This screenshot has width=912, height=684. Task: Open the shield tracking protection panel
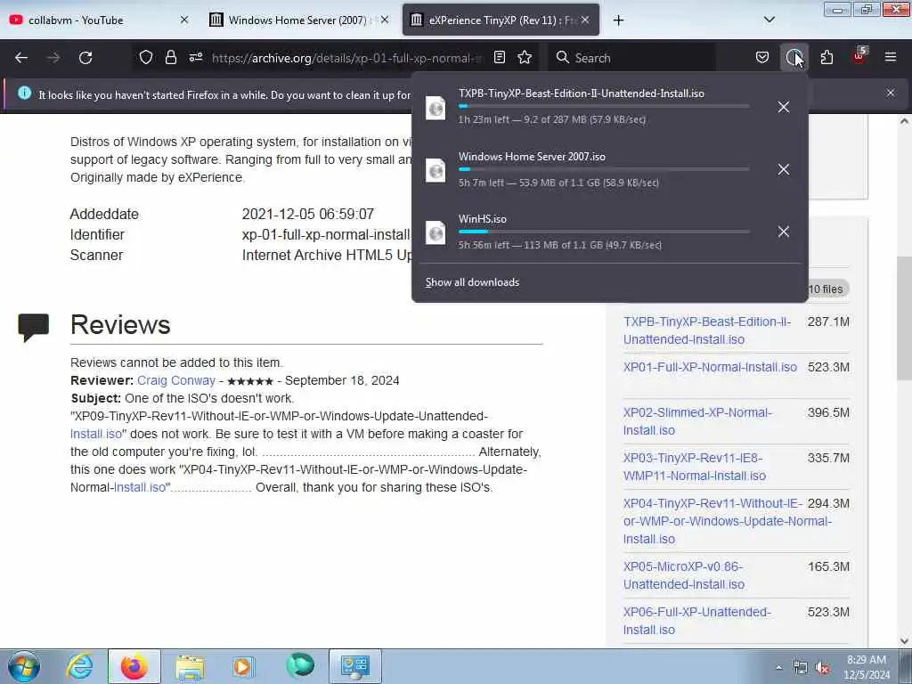(x=146, y=58)
